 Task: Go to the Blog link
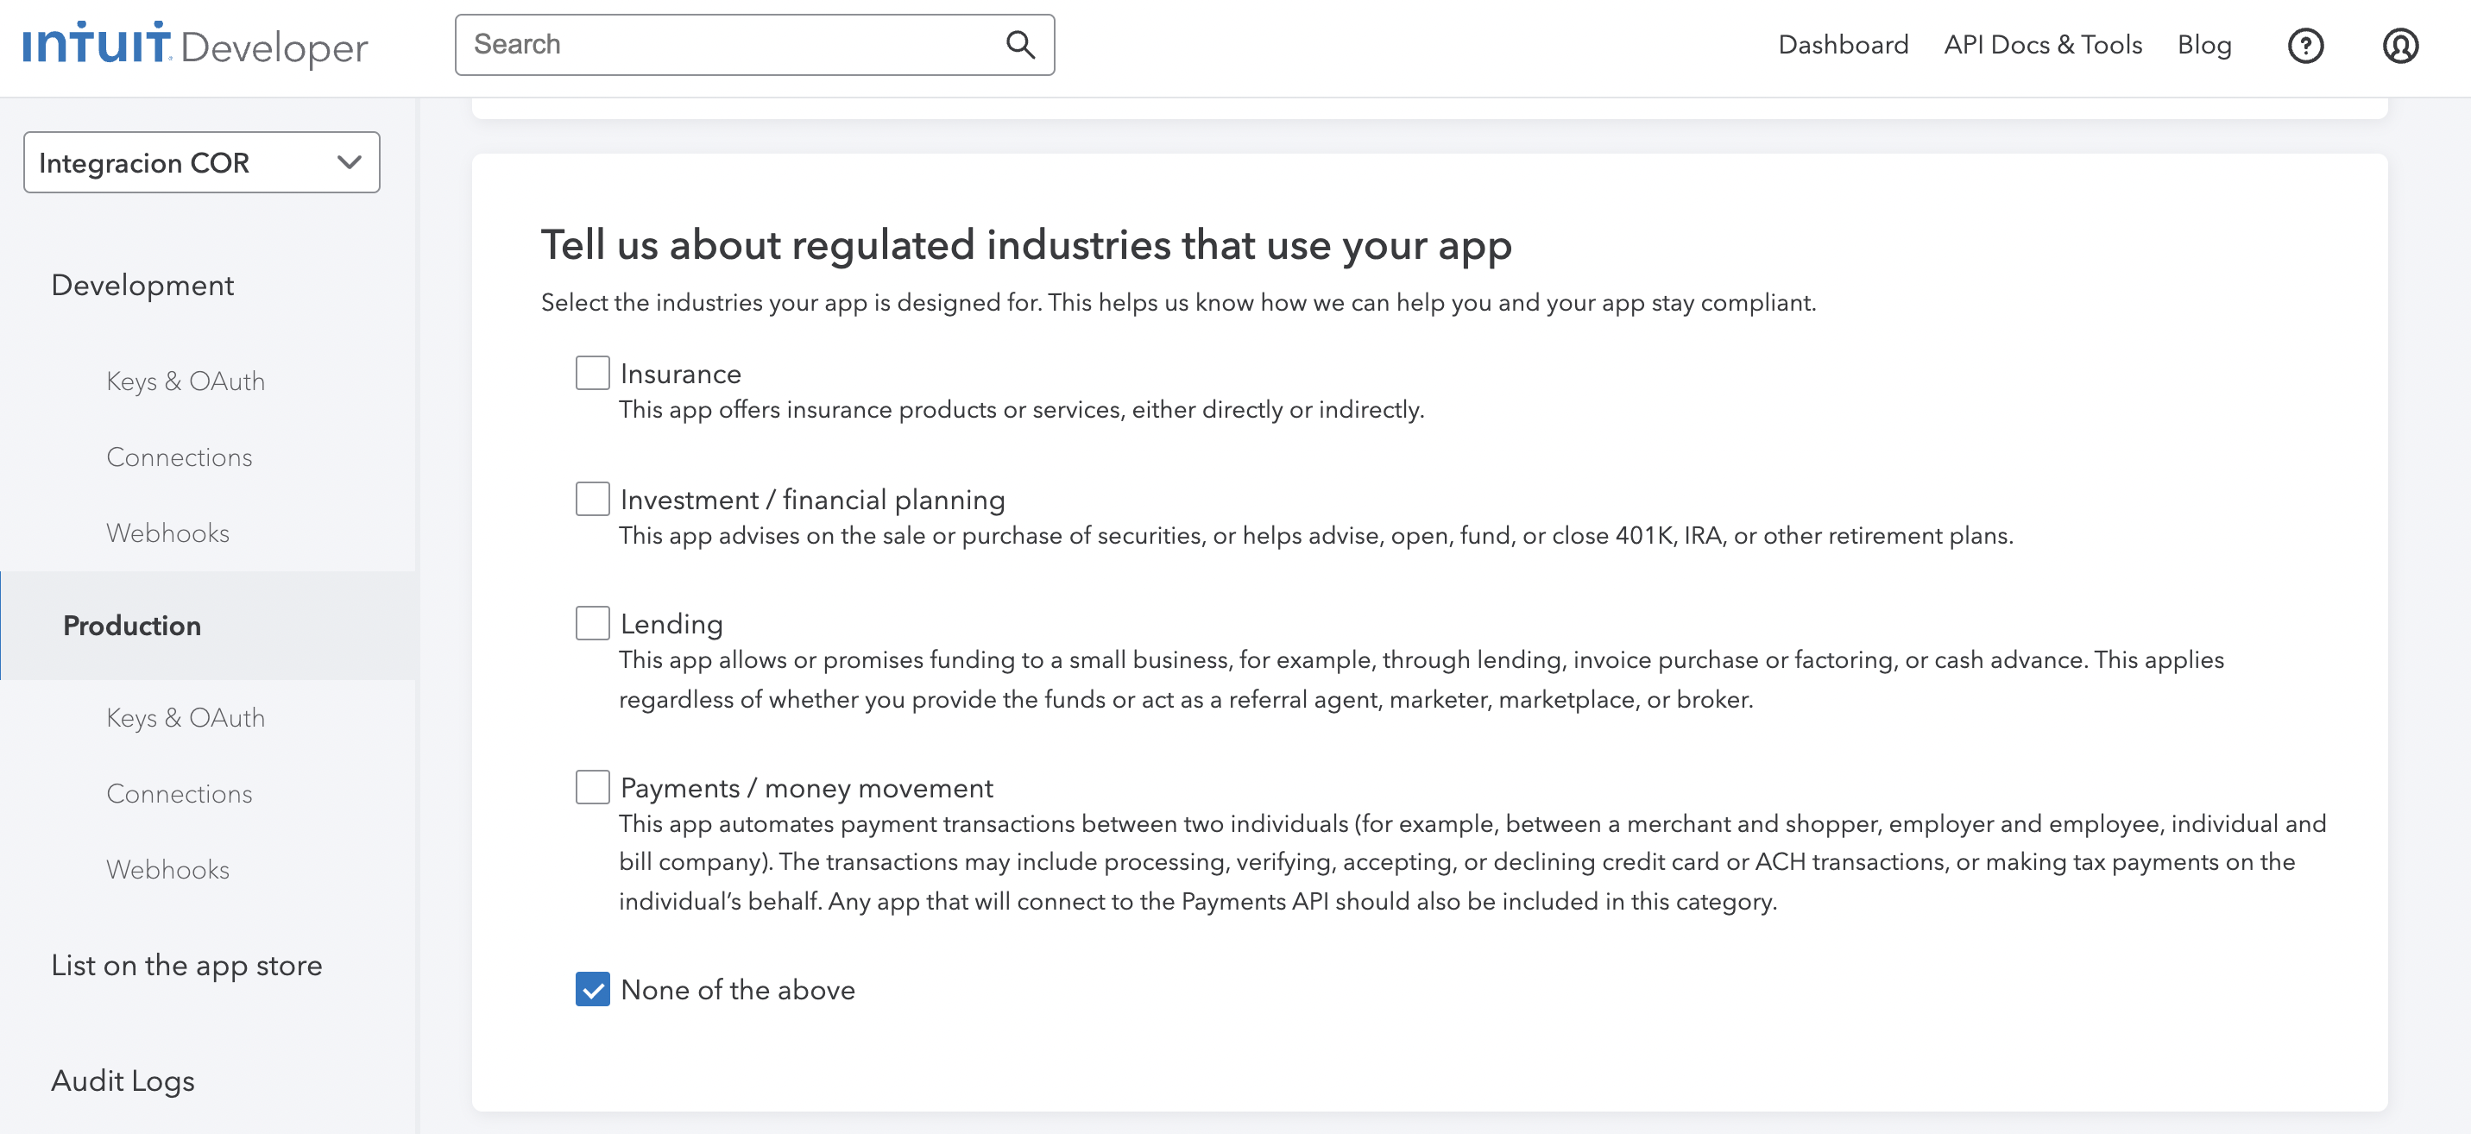2204,45
